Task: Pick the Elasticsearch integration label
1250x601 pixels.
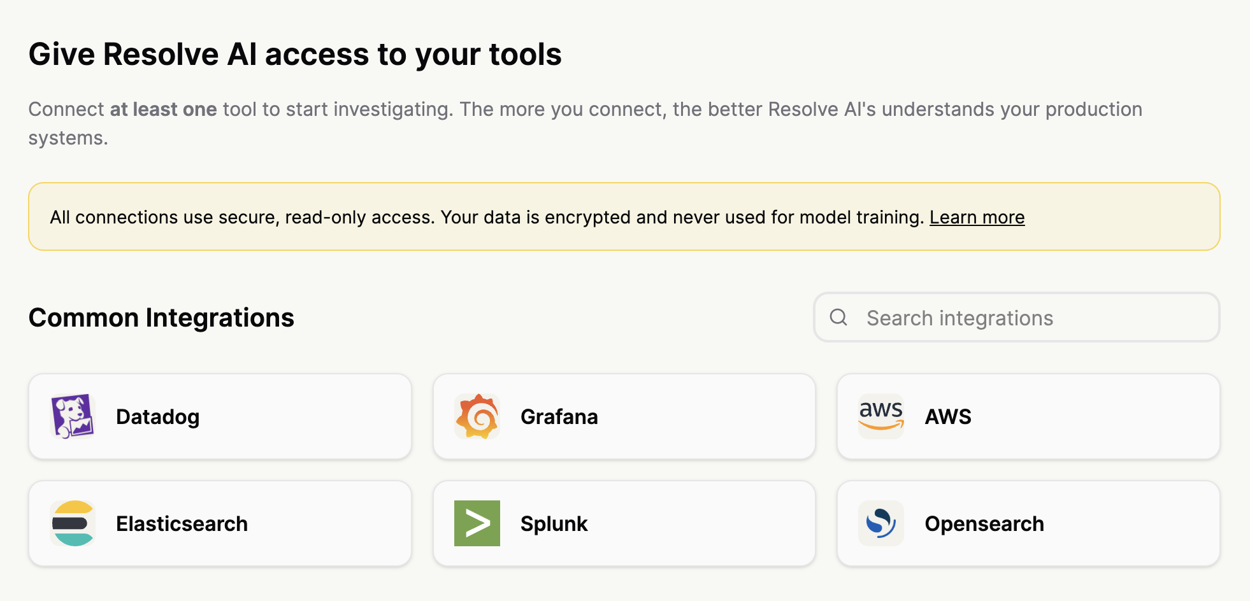Action: [x=182, y=523]
